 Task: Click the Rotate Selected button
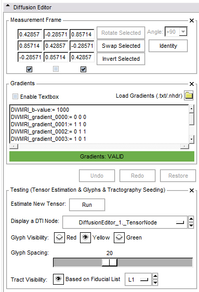point(121,33)
